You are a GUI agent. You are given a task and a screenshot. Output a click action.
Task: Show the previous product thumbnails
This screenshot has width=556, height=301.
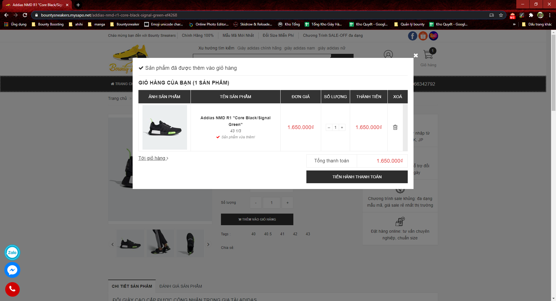(113, 245)
